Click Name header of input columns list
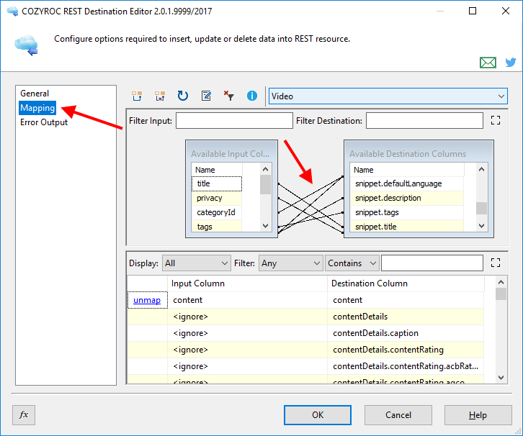The image size is (523, 436). point(216,170)
